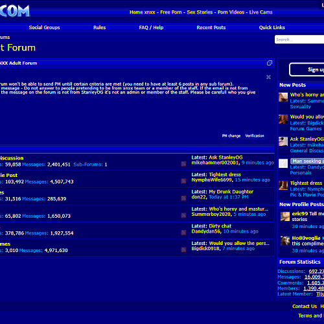Open the latest thread Tightest dress in forum list
Image resolution: width=324 pixels, height=324 pixels.
(x=225, y=174)
